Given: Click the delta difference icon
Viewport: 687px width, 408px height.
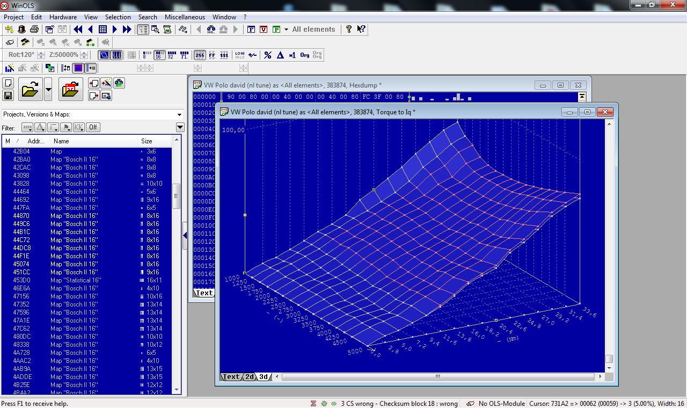Looking at the screenshot, I should 280,55.
